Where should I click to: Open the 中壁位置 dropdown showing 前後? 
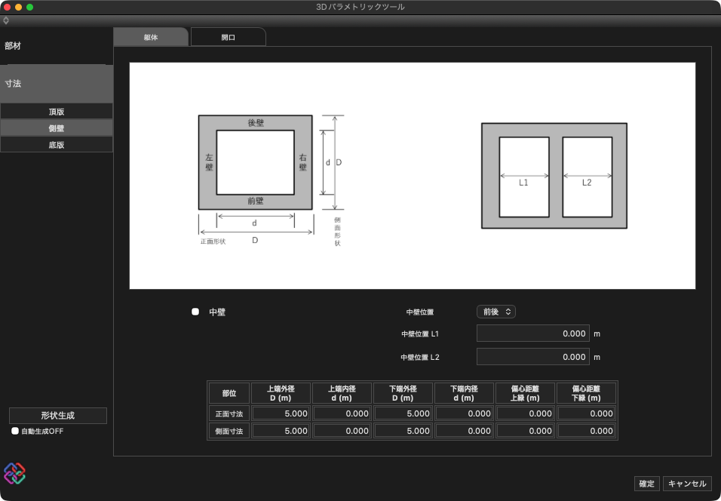[495, 312]
